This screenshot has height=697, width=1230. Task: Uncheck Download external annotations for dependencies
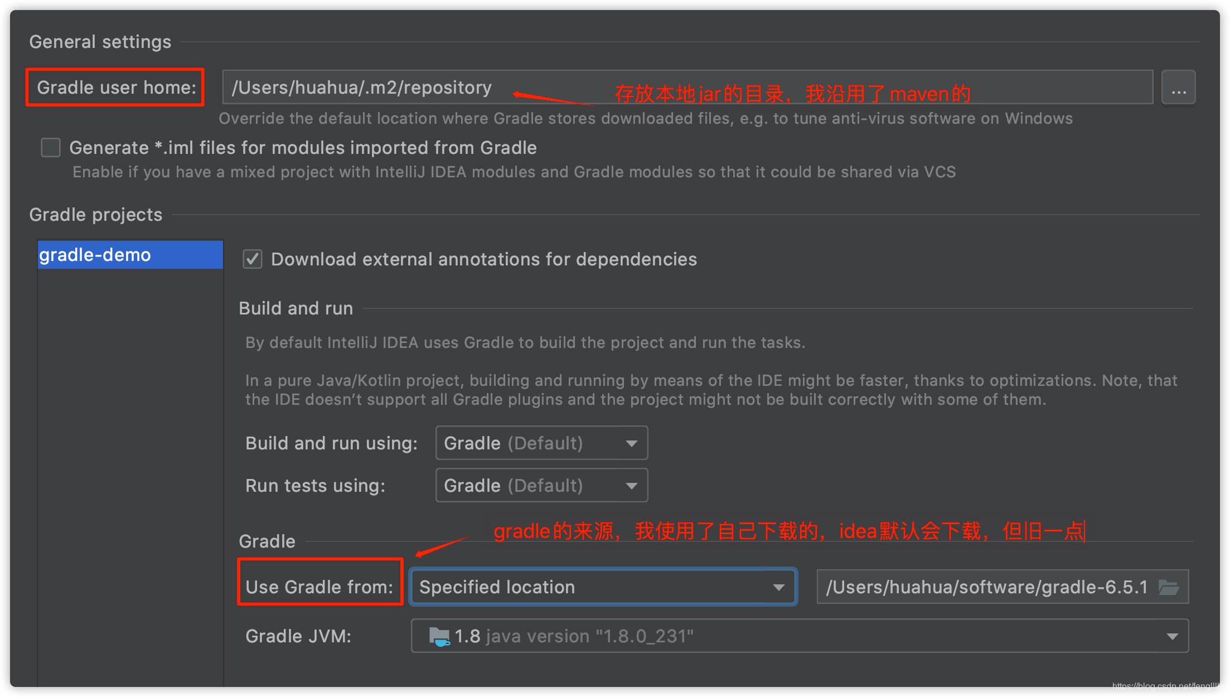coord(252,259)
